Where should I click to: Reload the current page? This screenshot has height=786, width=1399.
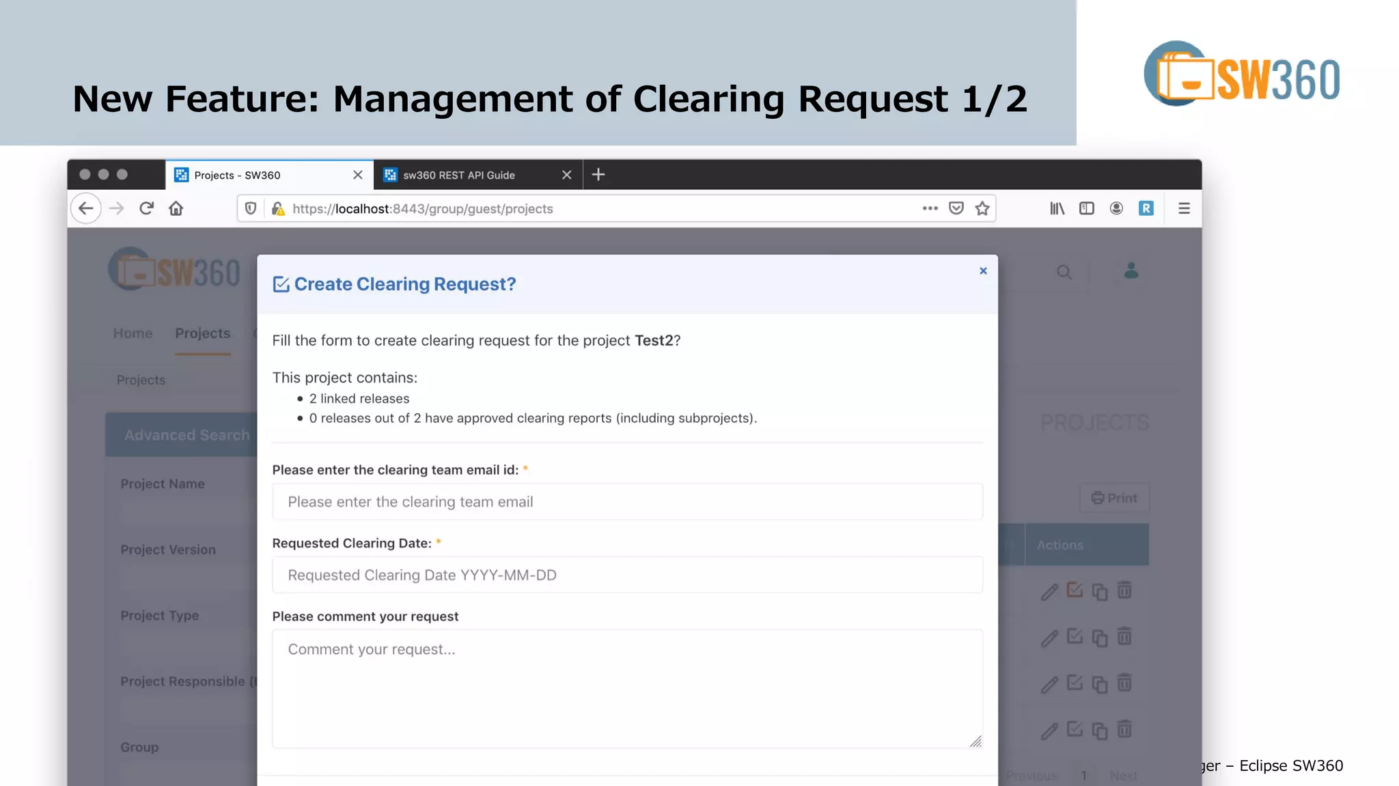(x=146, y=208)
